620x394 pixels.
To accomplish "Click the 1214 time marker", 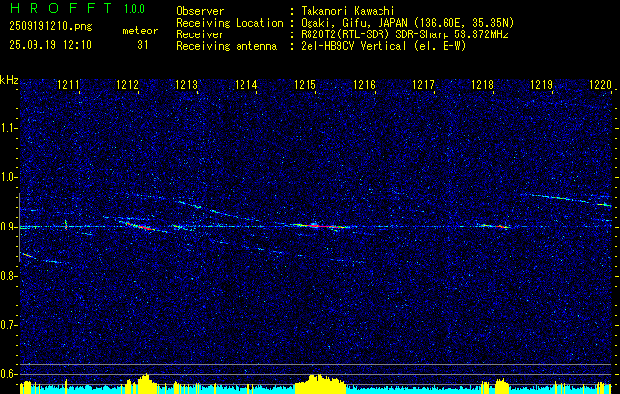I will click(x=246, y=84).
